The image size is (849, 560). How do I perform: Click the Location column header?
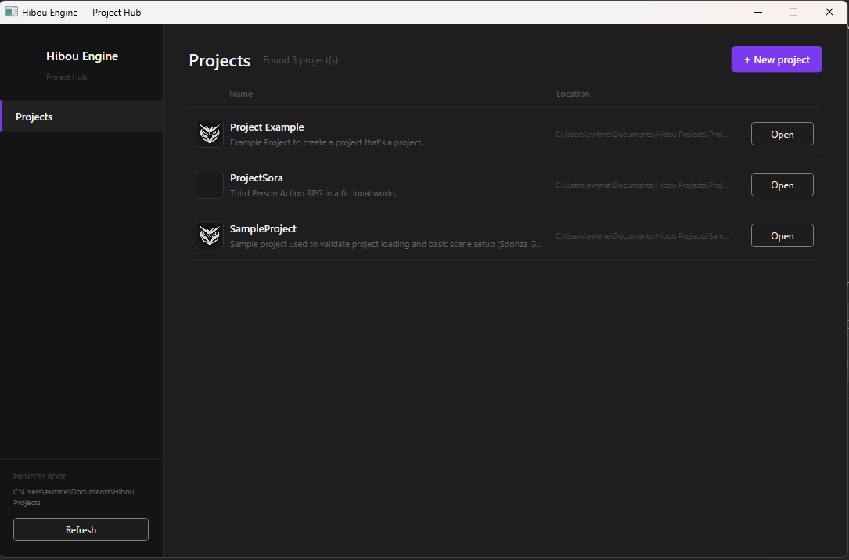[x=573, y=94]
